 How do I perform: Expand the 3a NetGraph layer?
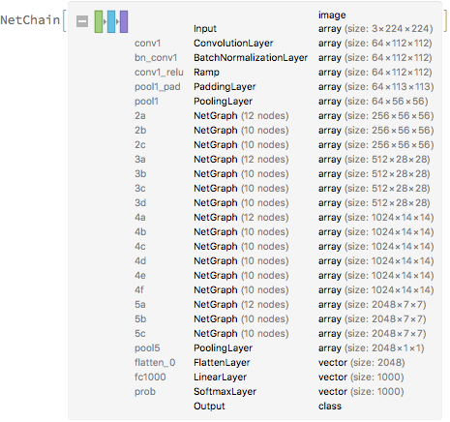[283, 160]
